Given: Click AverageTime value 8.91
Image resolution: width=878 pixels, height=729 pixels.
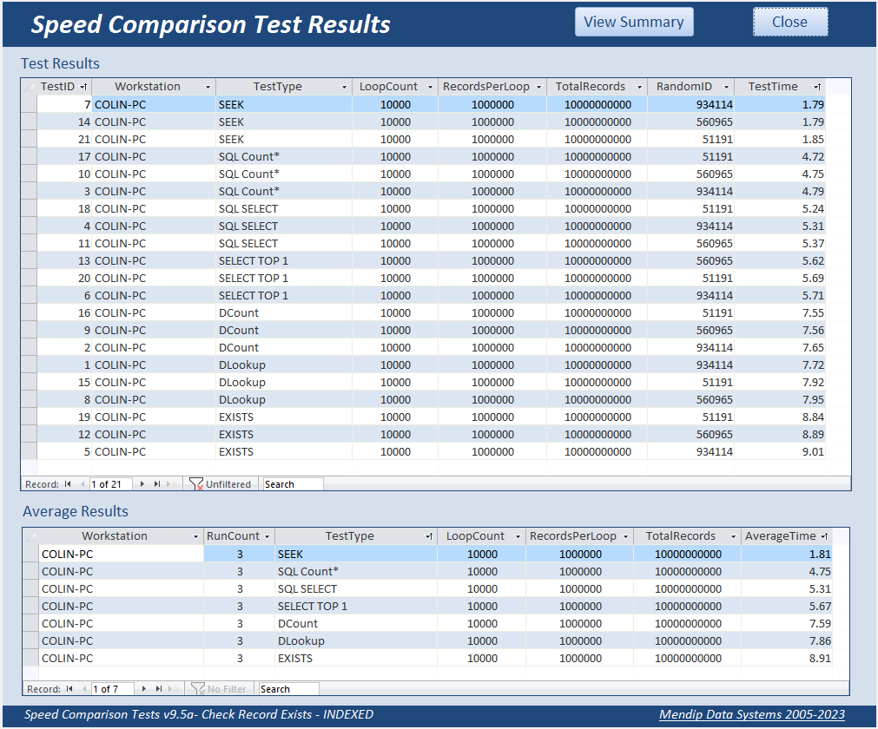Looking at the screenshot, I should tap(786, 658).
